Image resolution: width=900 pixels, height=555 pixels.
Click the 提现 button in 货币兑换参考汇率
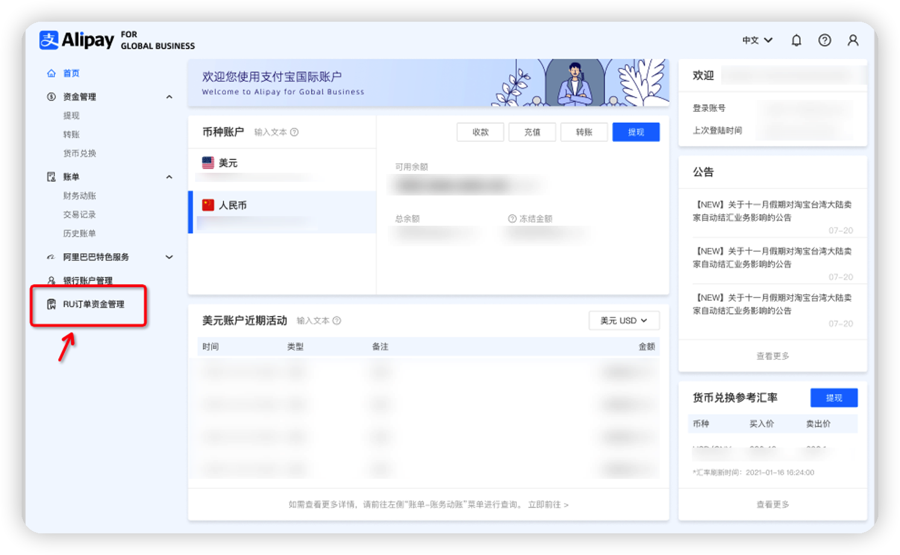pyautogui.click(x=834, y=398)
